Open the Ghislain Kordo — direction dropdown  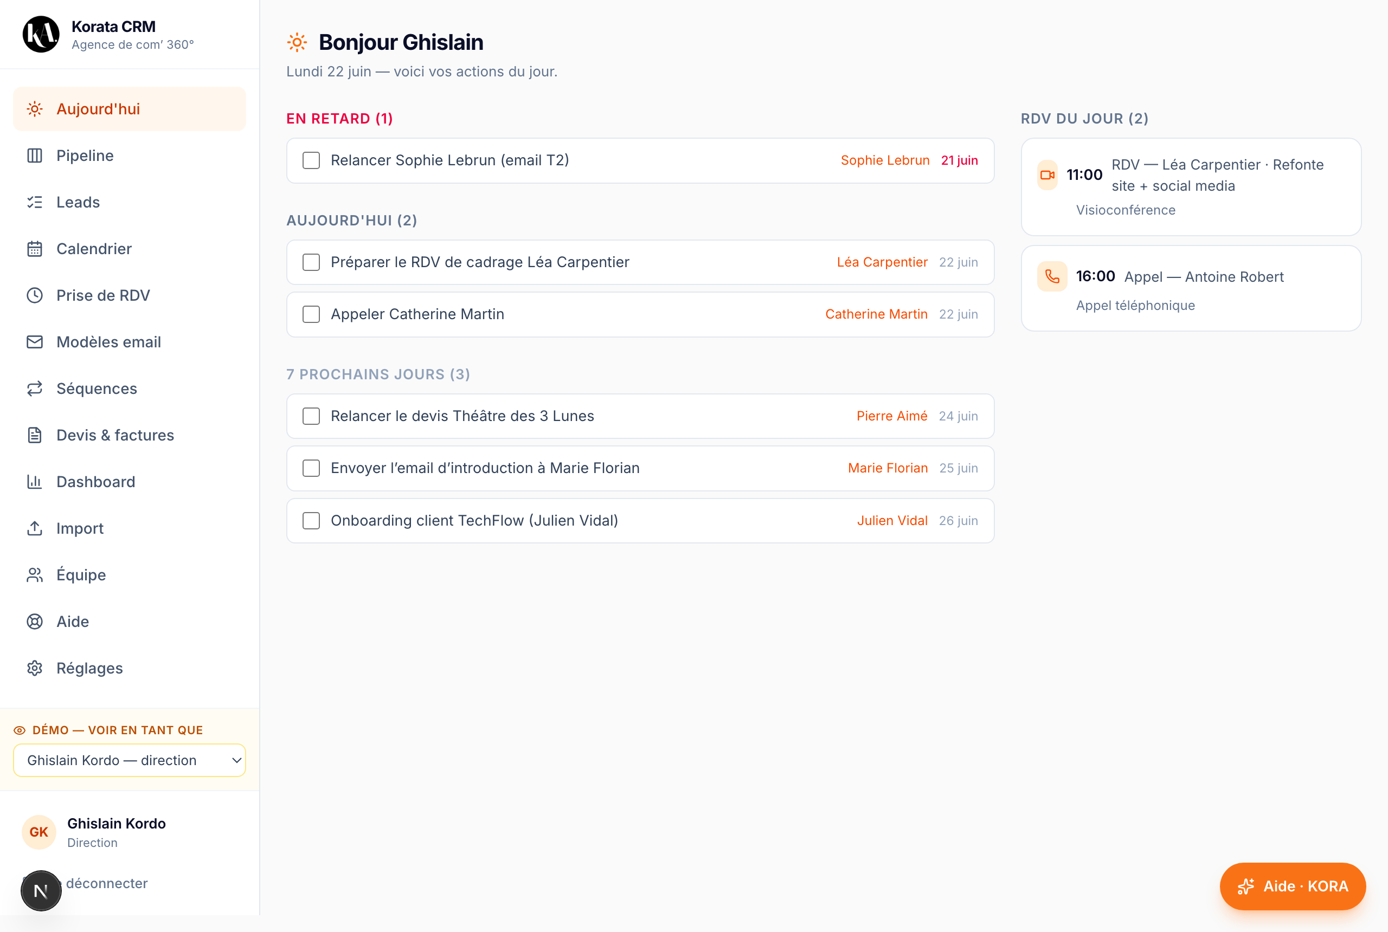click(130, 760)
